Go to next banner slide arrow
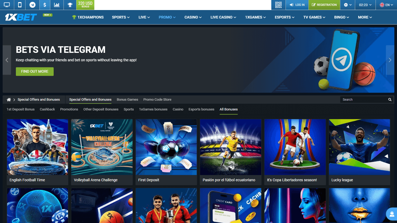397x223 pixels. 390,60
